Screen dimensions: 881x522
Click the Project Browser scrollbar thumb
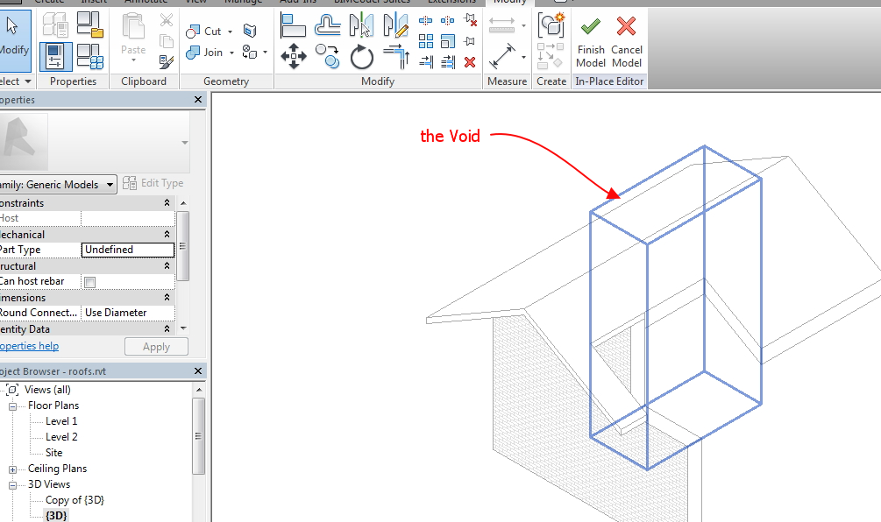(198, 436)
